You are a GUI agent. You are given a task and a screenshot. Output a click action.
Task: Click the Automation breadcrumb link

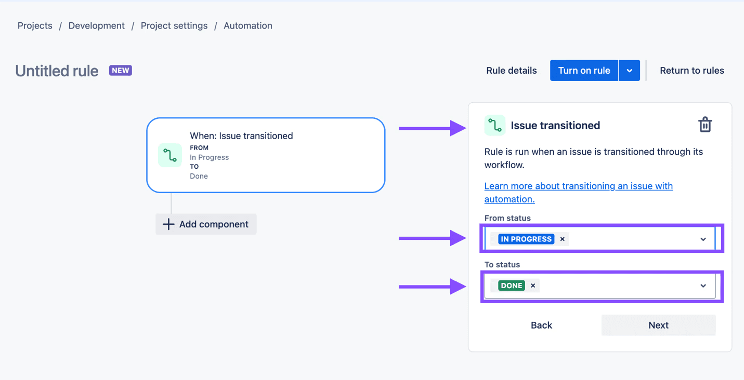tap(248, 25)
